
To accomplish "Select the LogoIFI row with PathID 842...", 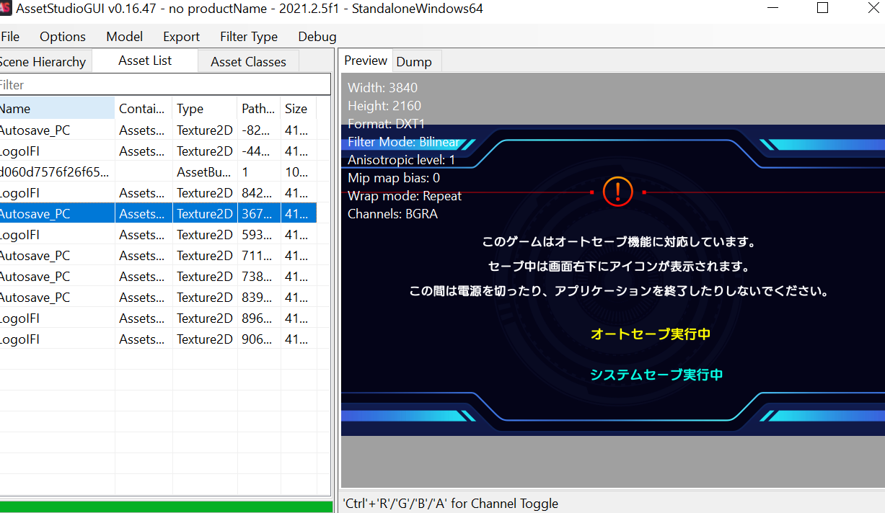I will coord(158,193).
